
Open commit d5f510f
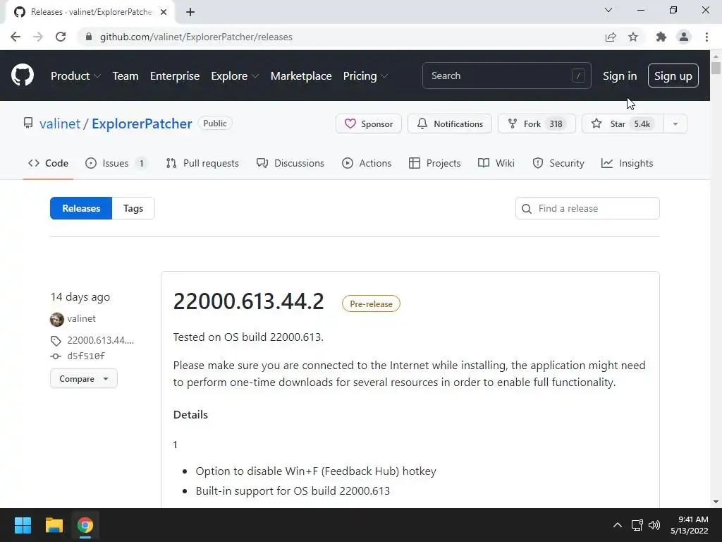(86, 356)
